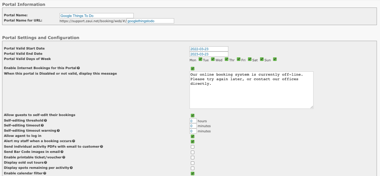Uncheck Allow agent to log in
The width and height of the screenshot is (380, 176).
[x=193, y=136]
